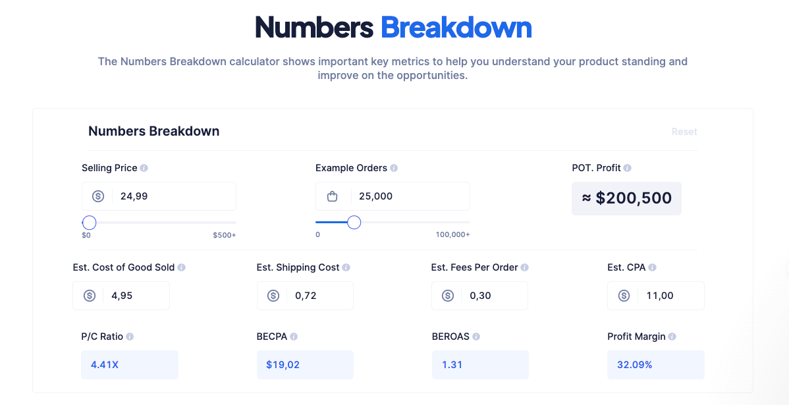Click the info icon beside Selling Price
The image size is (789, 405).
point(144,168)
